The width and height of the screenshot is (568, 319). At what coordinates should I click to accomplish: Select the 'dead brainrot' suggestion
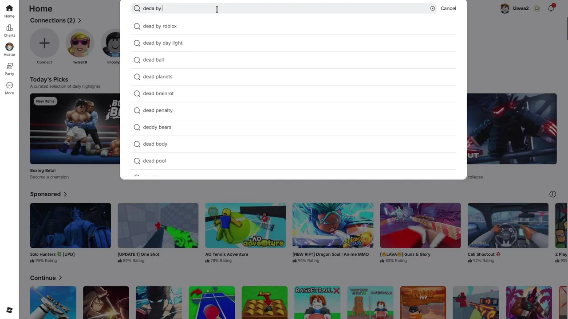click(x=293, y=93)
